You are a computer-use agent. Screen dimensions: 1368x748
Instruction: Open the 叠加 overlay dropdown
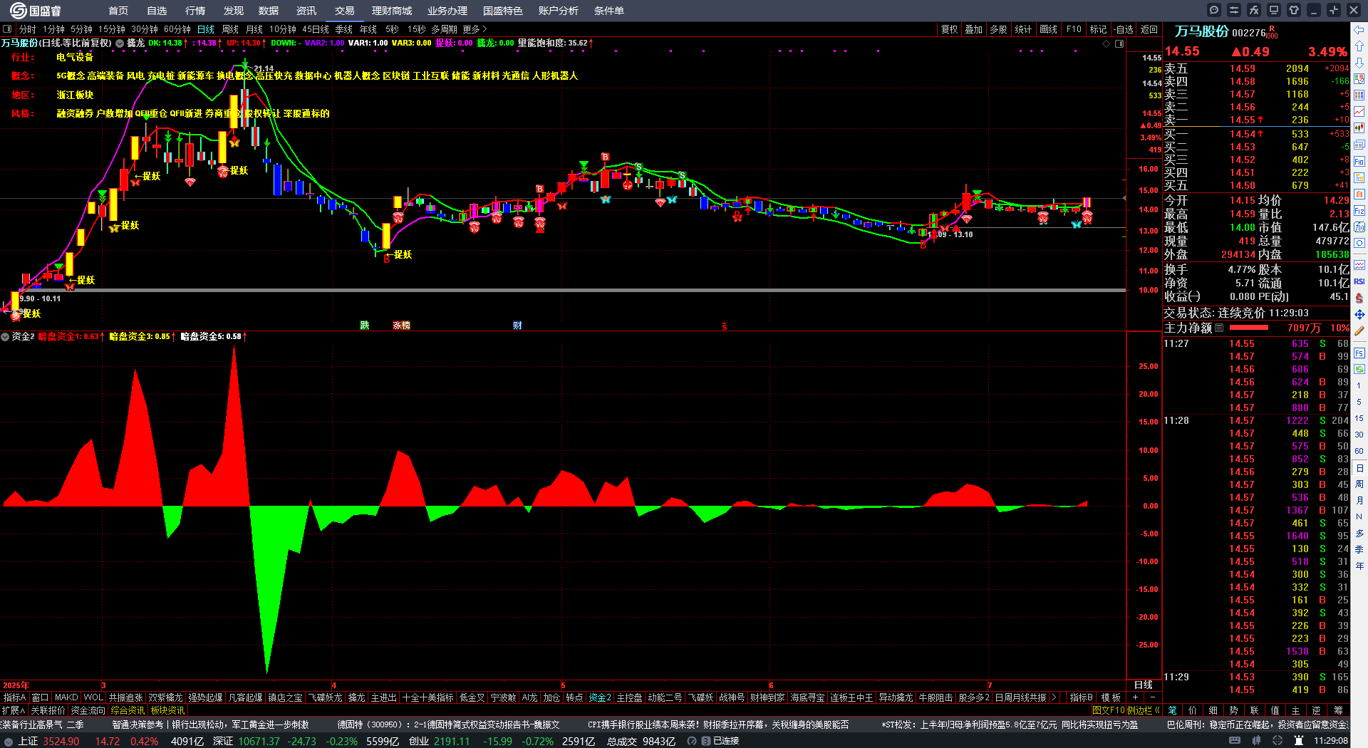click(x=974, y=29)
